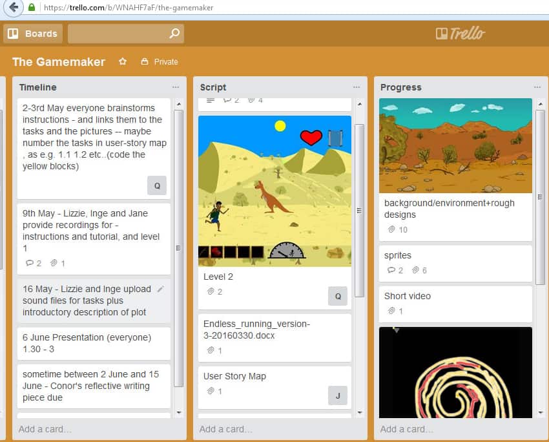549x442 pixels.
Task: Change board visibility from Private
Action: tap(160, 62)
